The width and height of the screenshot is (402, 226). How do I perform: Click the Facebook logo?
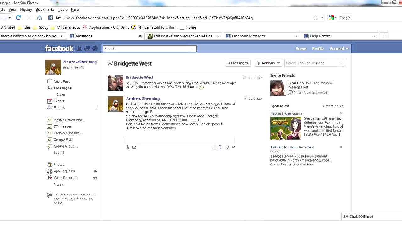point(59,48)
